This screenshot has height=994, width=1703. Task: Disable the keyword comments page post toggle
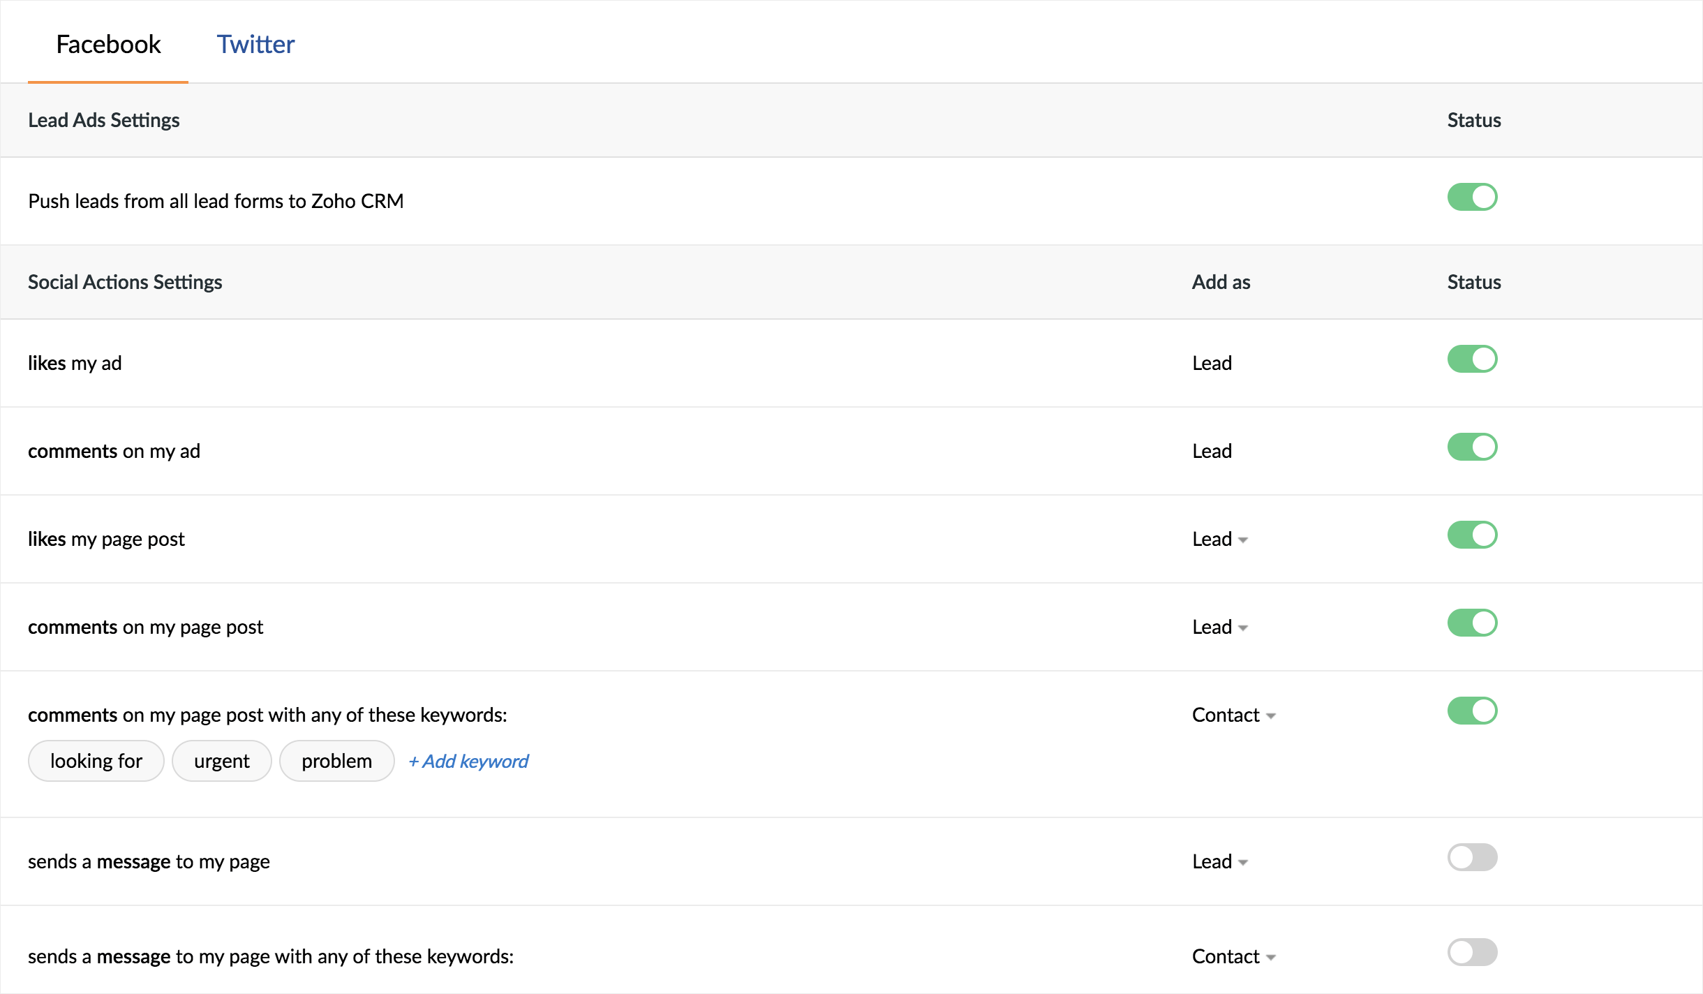(1472, 711)
